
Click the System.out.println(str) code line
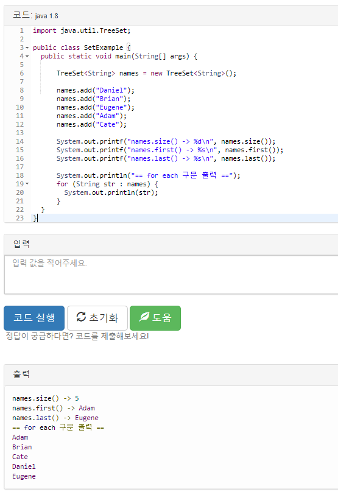(111, 192)
